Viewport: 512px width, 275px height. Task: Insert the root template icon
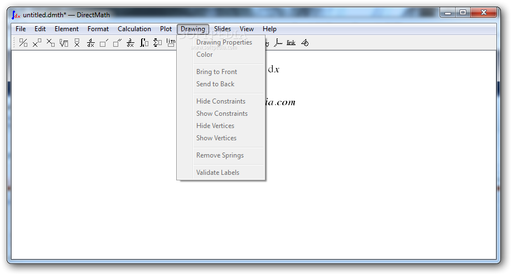(64, 43)
